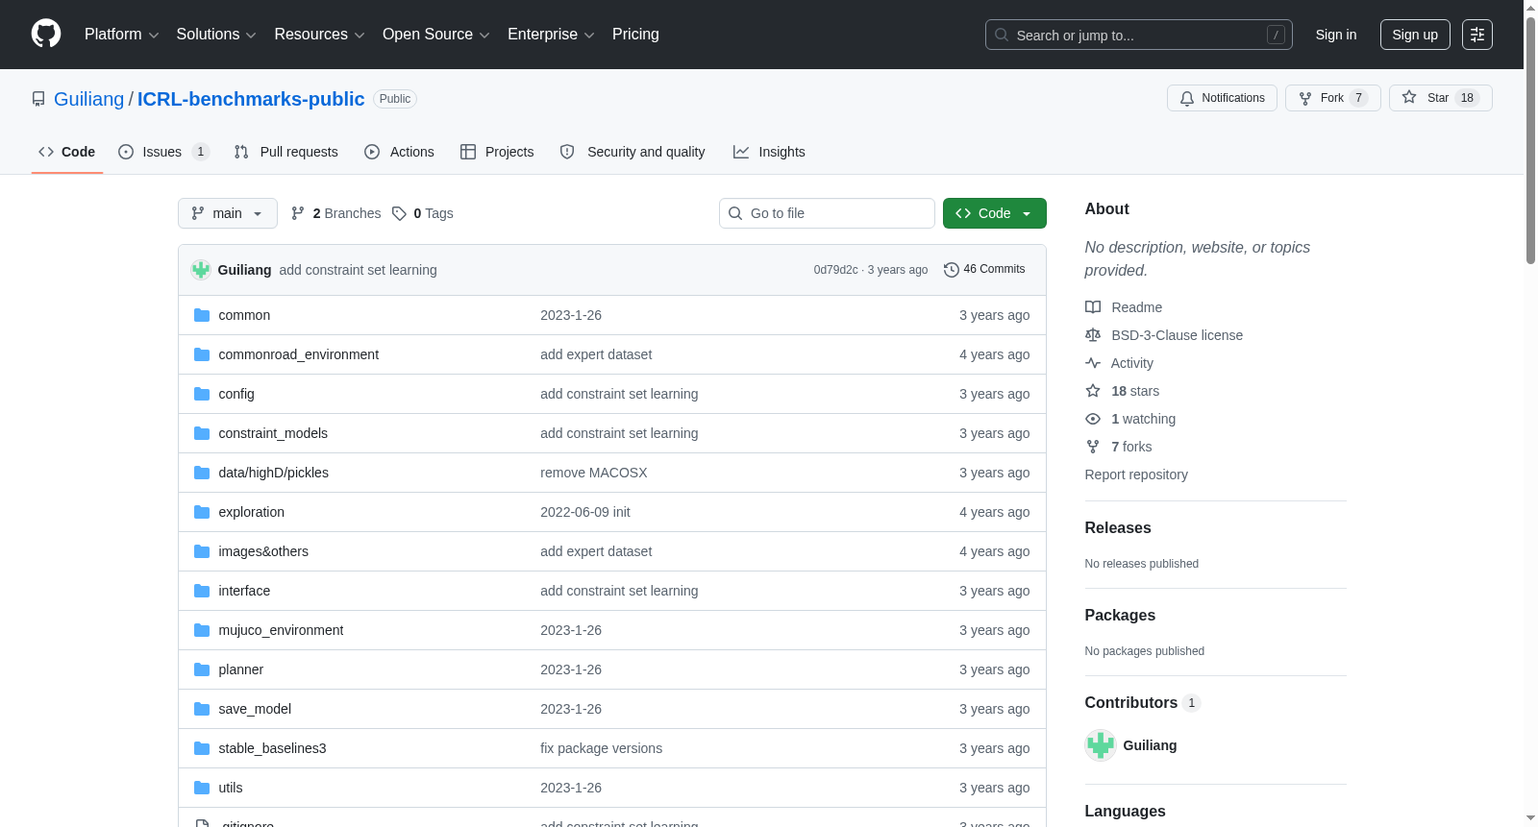
Task: Open the common folder
Action: [244, 315]
